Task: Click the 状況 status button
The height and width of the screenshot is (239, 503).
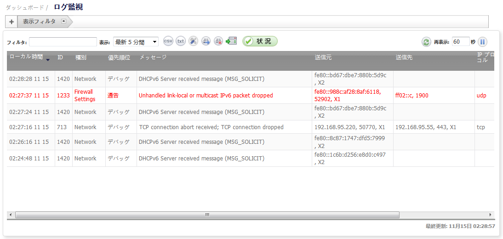Action: click(x=260, y=41)
